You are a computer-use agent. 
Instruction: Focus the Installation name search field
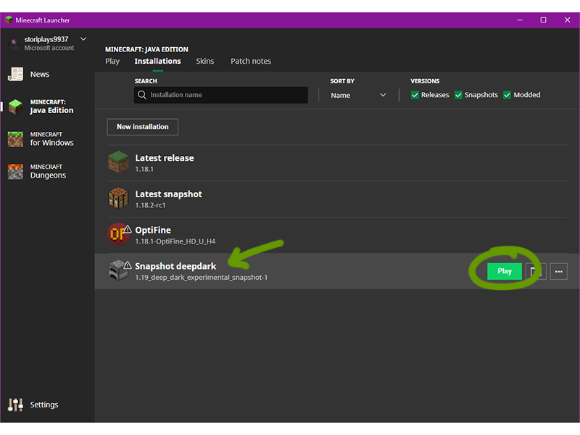(x=221, y=95)
